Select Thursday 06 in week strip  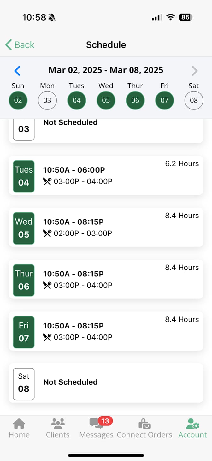tap(135, 100)
